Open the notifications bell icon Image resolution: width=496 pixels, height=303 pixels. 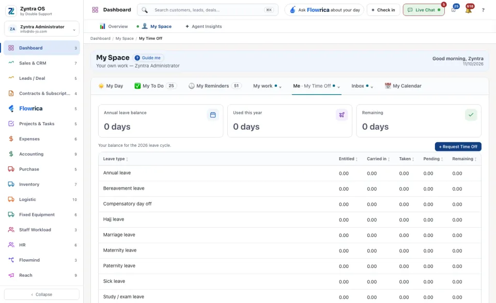tap(469, 10)
